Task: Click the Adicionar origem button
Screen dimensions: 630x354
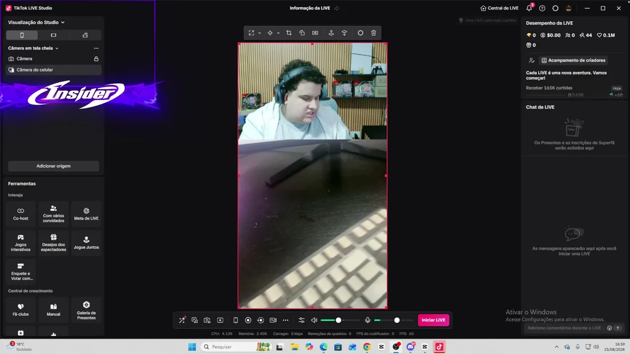Action: point(54,166)
